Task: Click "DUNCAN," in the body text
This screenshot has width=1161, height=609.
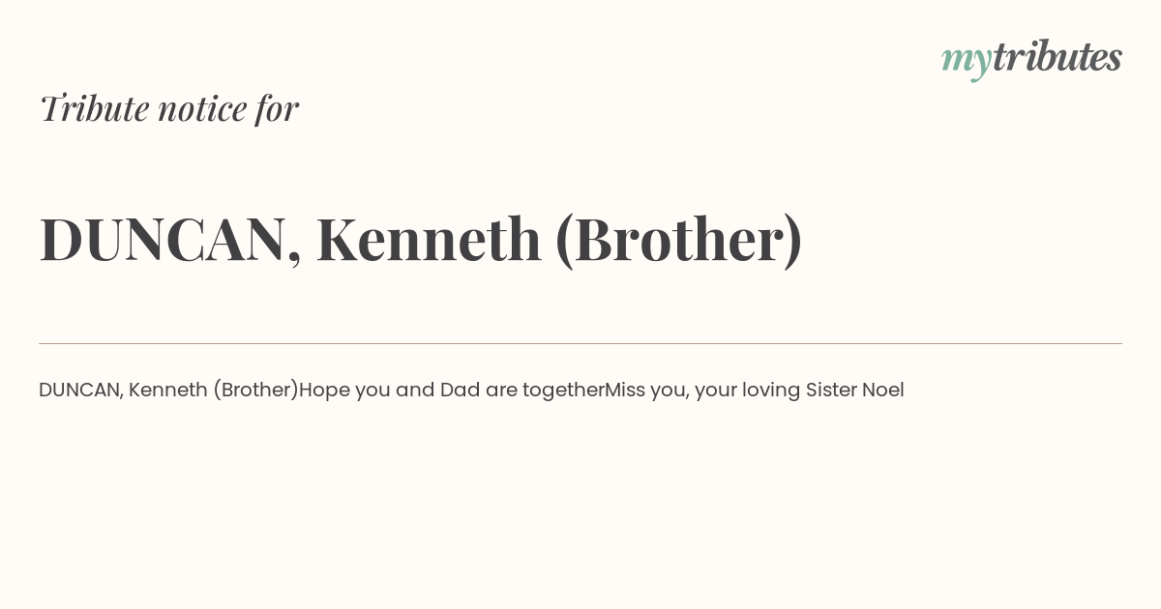Action: (81, 391)
